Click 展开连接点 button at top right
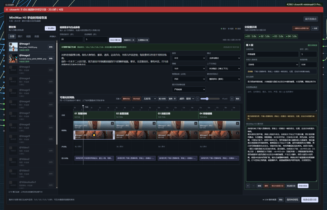 pos(311,19)
